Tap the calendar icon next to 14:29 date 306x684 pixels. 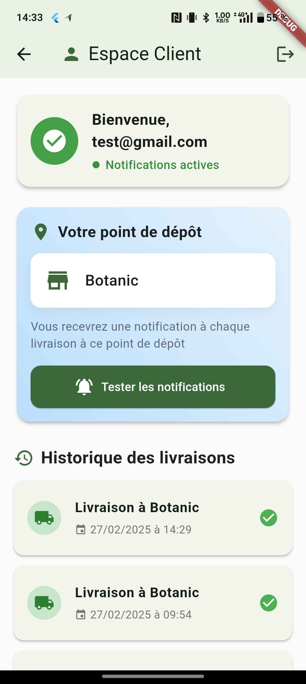[81, 529]
